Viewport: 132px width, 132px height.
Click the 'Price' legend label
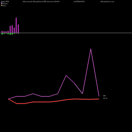coord(4,6)
